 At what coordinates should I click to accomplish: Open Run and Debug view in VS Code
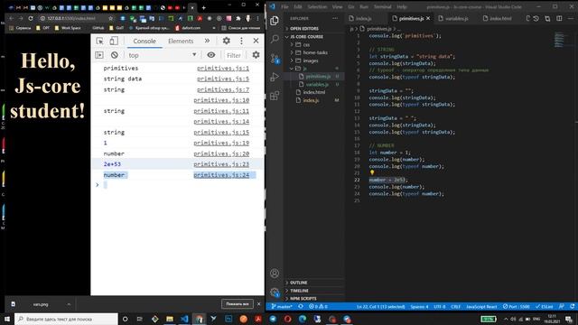coord(275,77)
